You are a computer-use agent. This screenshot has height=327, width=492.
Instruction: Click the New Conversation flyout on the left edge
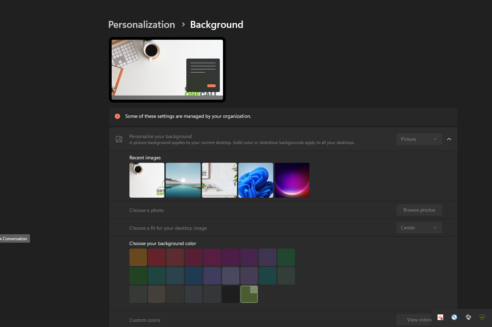click(x=13, y=238)
